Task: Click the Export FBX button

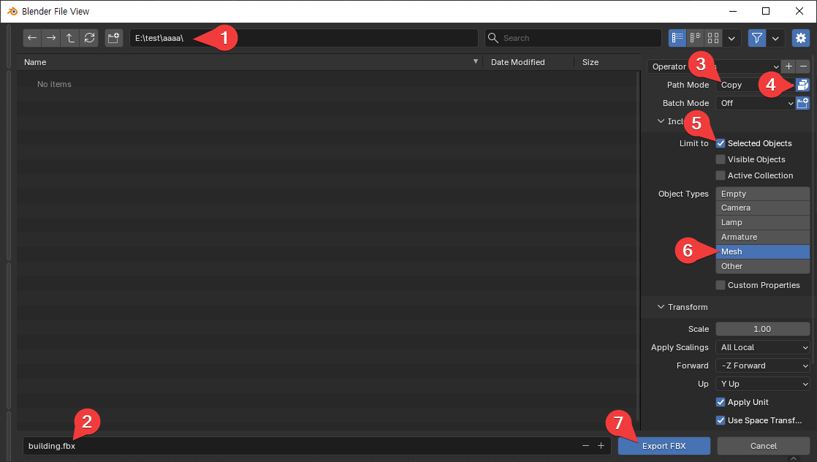Action: [x=664, y=446]
